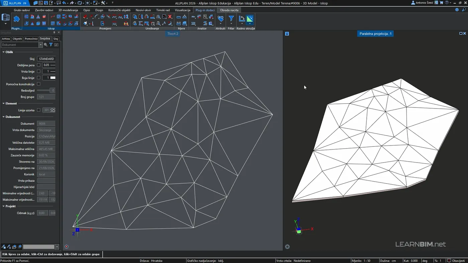Switch to the Arhiva panel tab
The image size is (468, 263).
[6, 39]
